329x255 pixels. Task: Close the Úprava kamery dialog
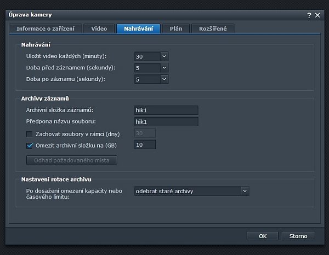click(317, 15)
